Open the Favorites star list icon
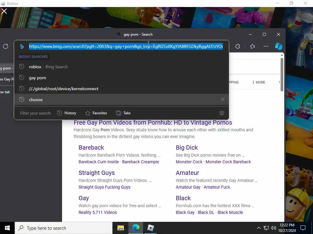Image resolution: width=313 pixels, height=234 pixels. click(252, 46)
